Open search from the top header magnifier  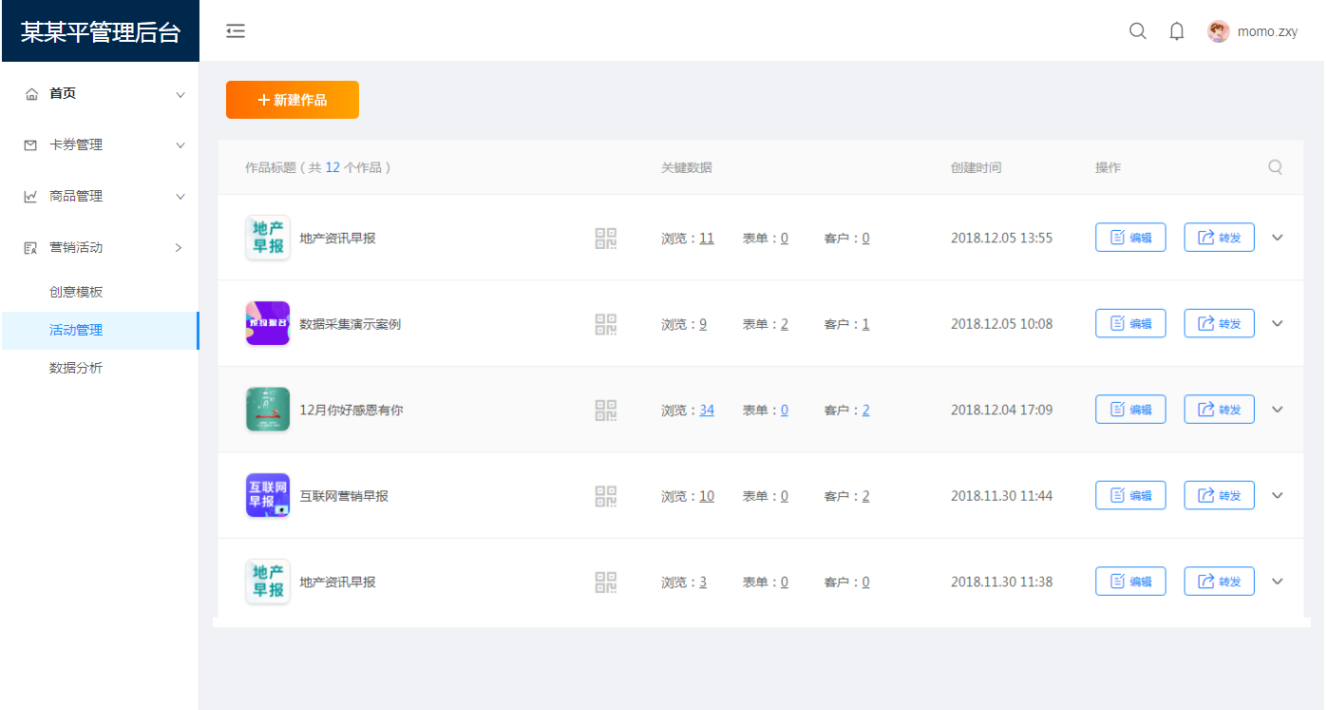pyautogui.click(x=1137, y=31)
